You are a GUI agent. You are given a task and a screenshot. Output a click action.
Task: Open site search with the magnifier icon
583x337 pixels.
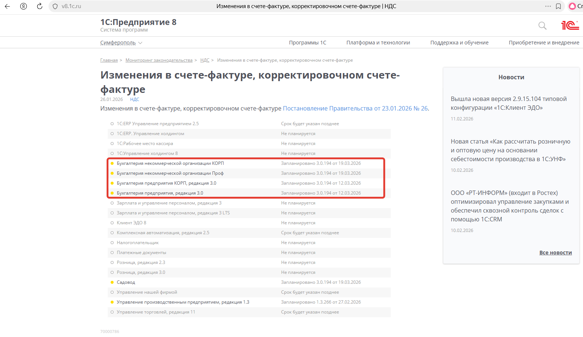(x=542, y=26)
